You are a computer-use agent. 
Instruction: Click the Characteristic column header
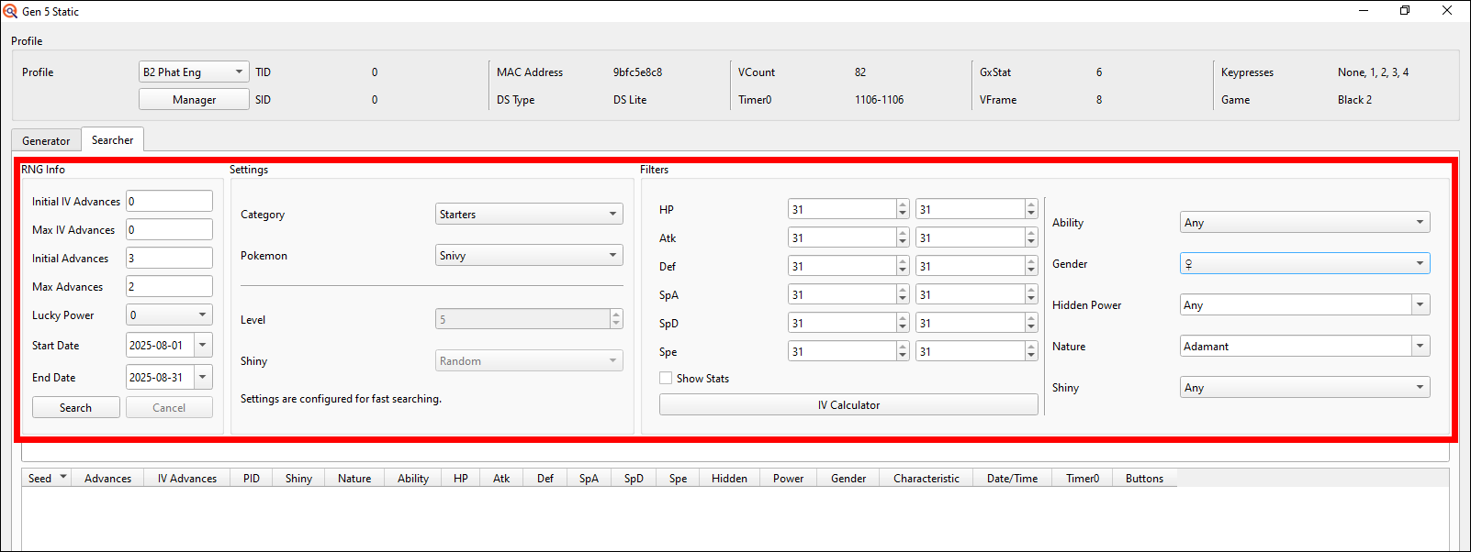[x=926, y=478]
